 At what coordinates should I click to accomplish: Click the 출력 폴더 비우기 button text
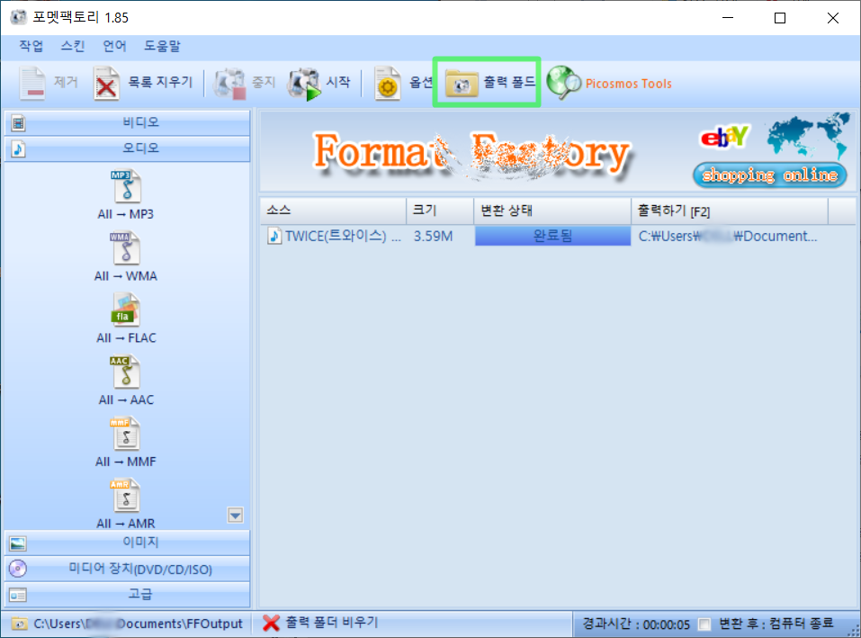(332, 622)
